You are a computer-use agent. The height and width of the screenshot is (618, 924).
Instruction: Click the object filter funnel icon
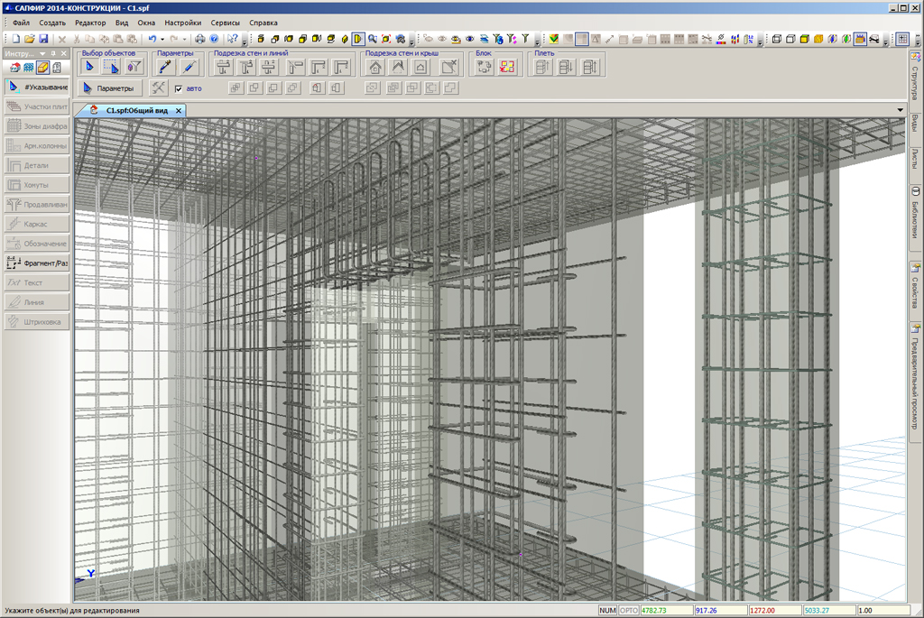[x=134, y=67]
